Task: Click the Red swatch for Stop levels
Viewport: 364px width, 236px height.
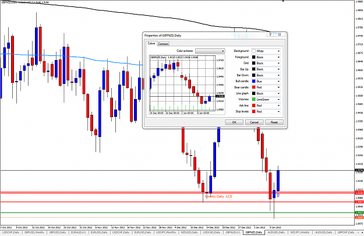Action: click(x=254, y=111)
